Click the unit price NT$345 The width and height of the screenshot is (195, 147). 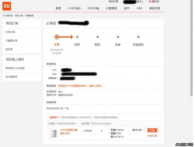click(88, 131)
